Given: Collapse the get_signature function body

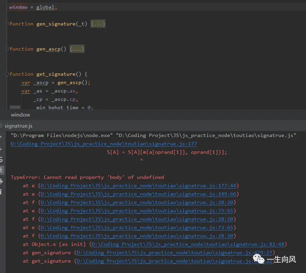Looking at the screenshot, I should point(7,74).
